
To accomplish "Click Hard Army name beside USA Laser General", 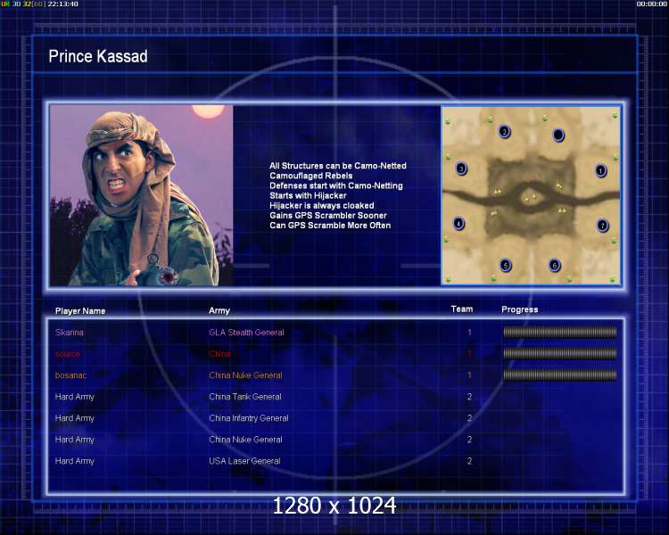I will click(75, 461).
